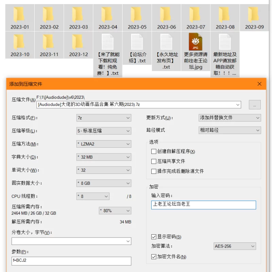Click the 参数 field containing f=BCJ2
This screenshot has height=272, width=272.
click(x=71, y=261)
